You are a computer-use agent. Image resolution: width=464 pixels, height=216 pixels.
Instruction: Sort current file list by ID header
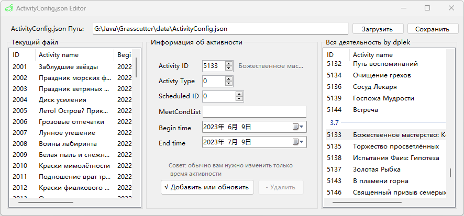click(x=21, y=55)
